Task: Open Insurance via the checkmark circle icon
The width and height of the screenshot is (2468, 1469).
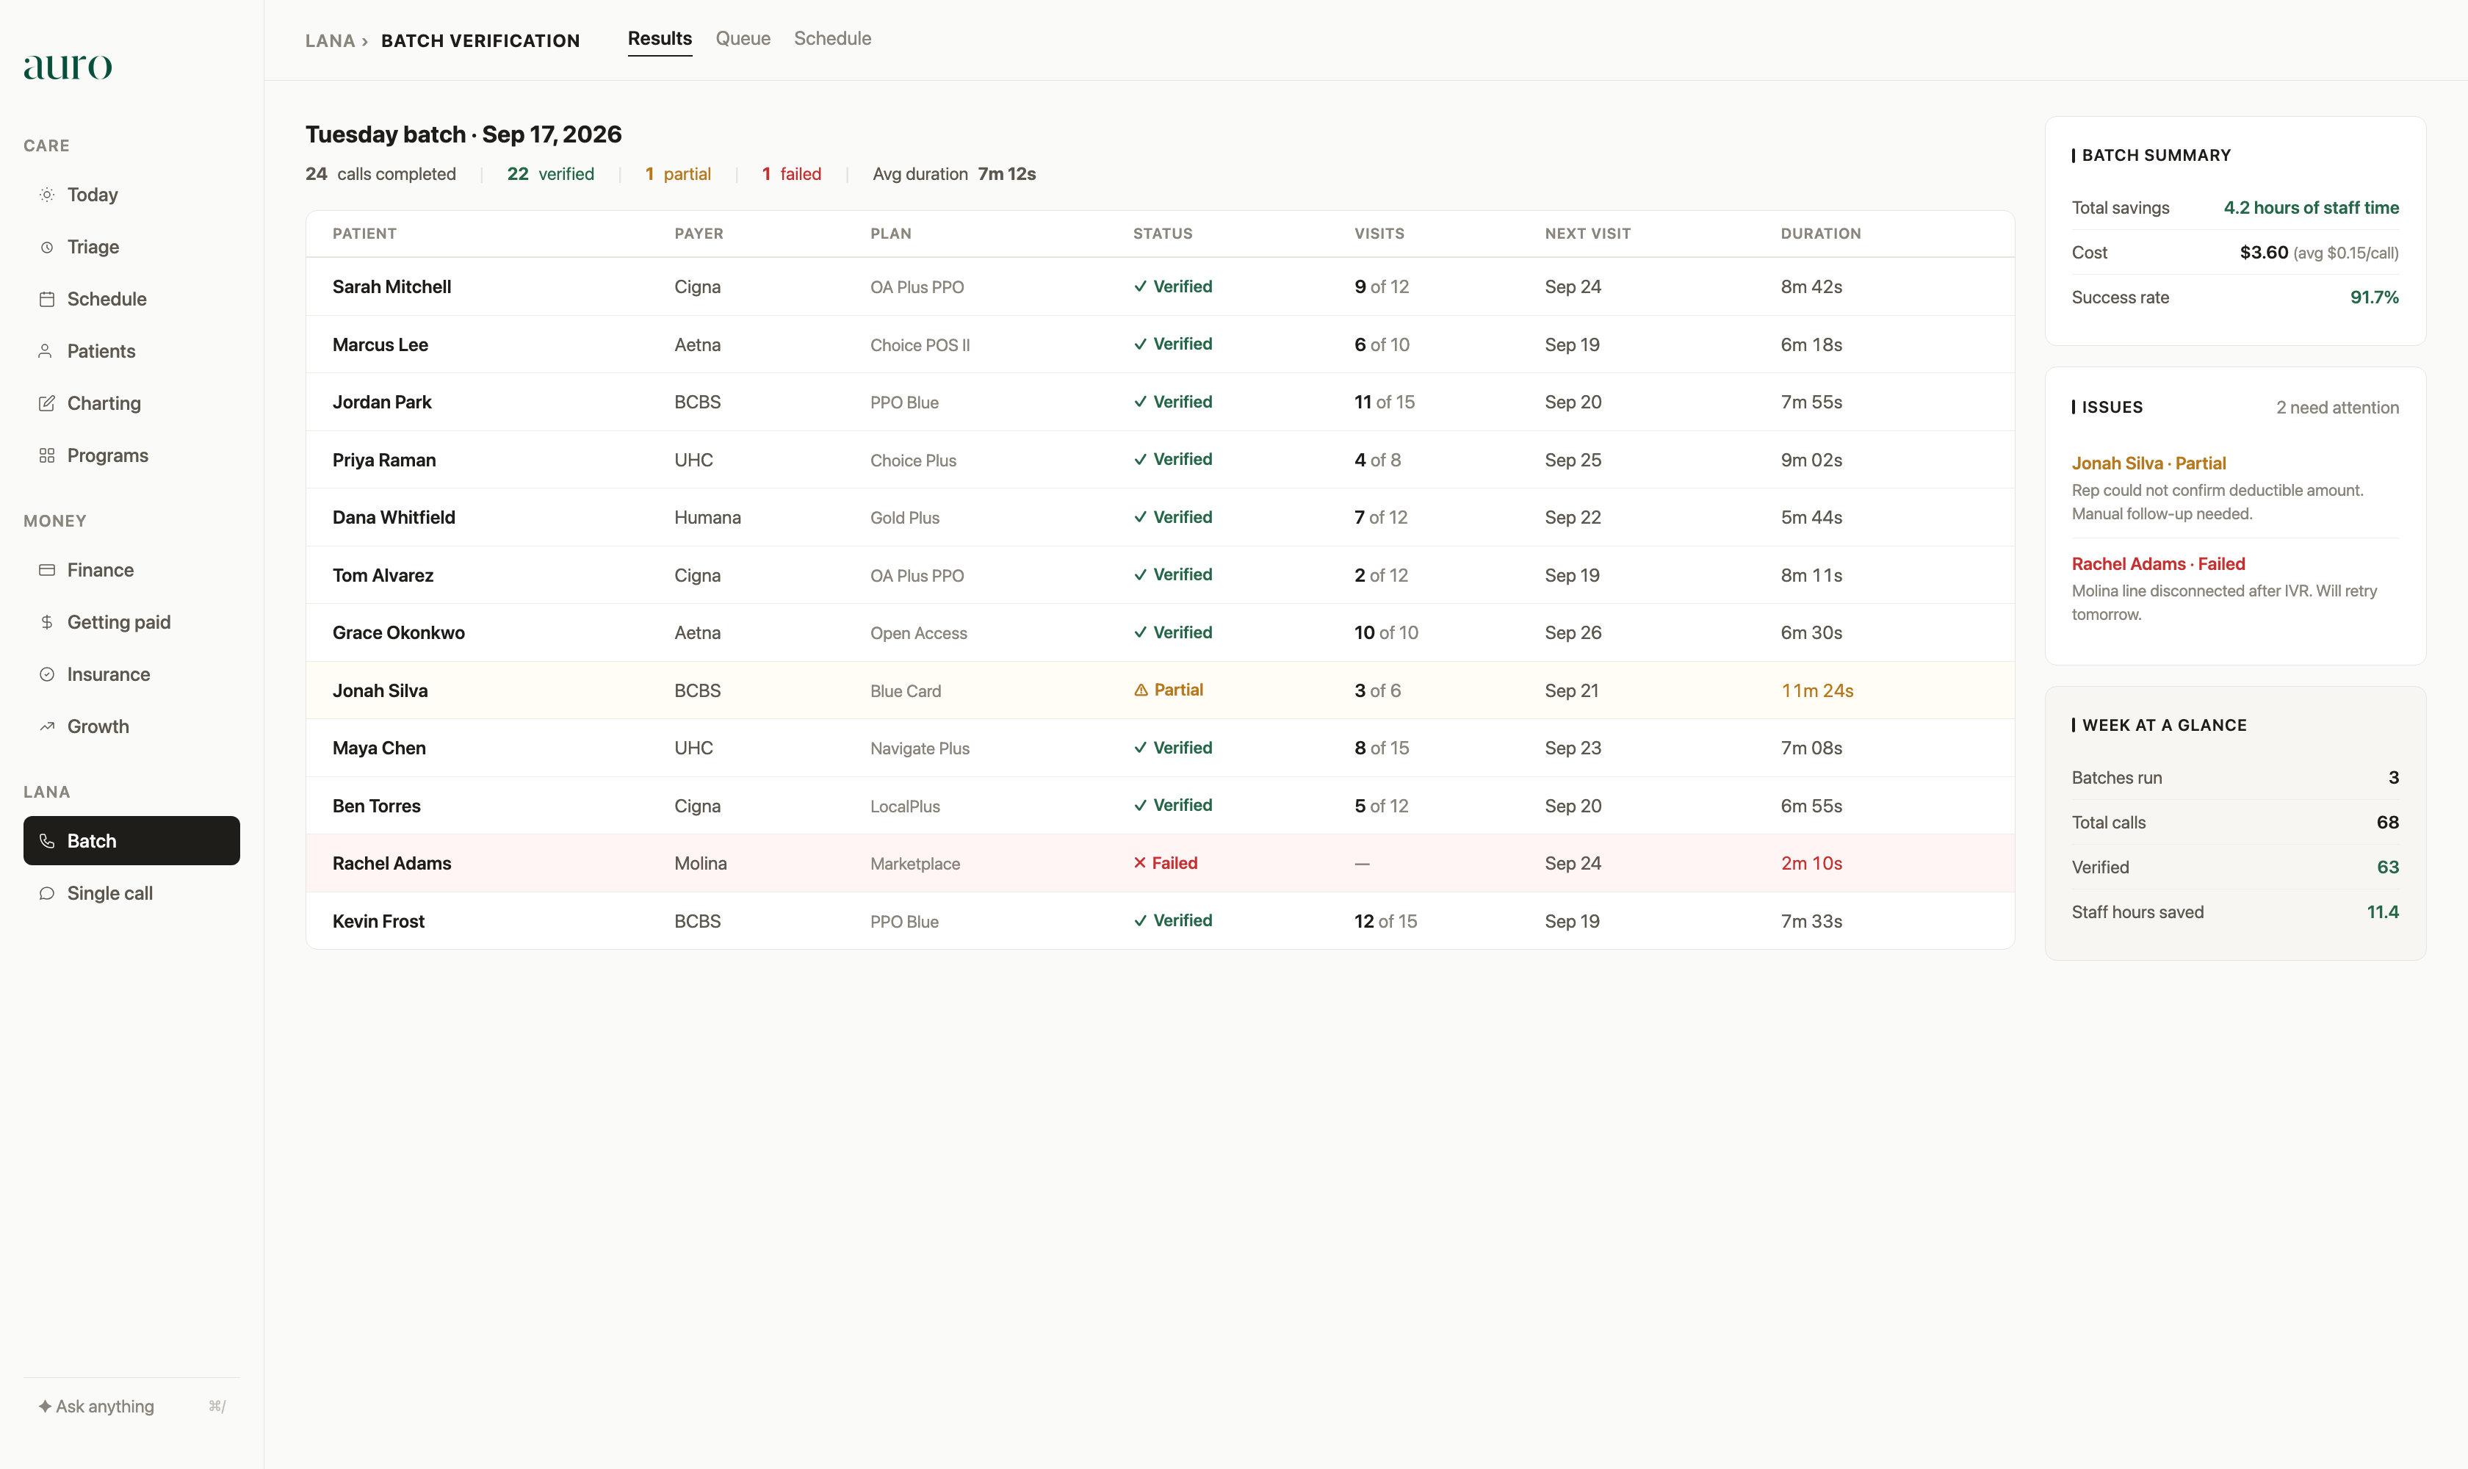Action: pos(46,674)
